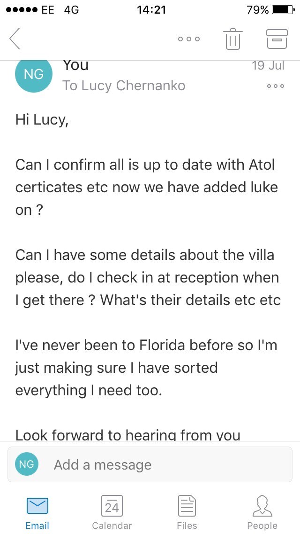Screen dimensions: 300x534
Task: Tap the calendar icon showing 24
Action: tap(112, 506)
